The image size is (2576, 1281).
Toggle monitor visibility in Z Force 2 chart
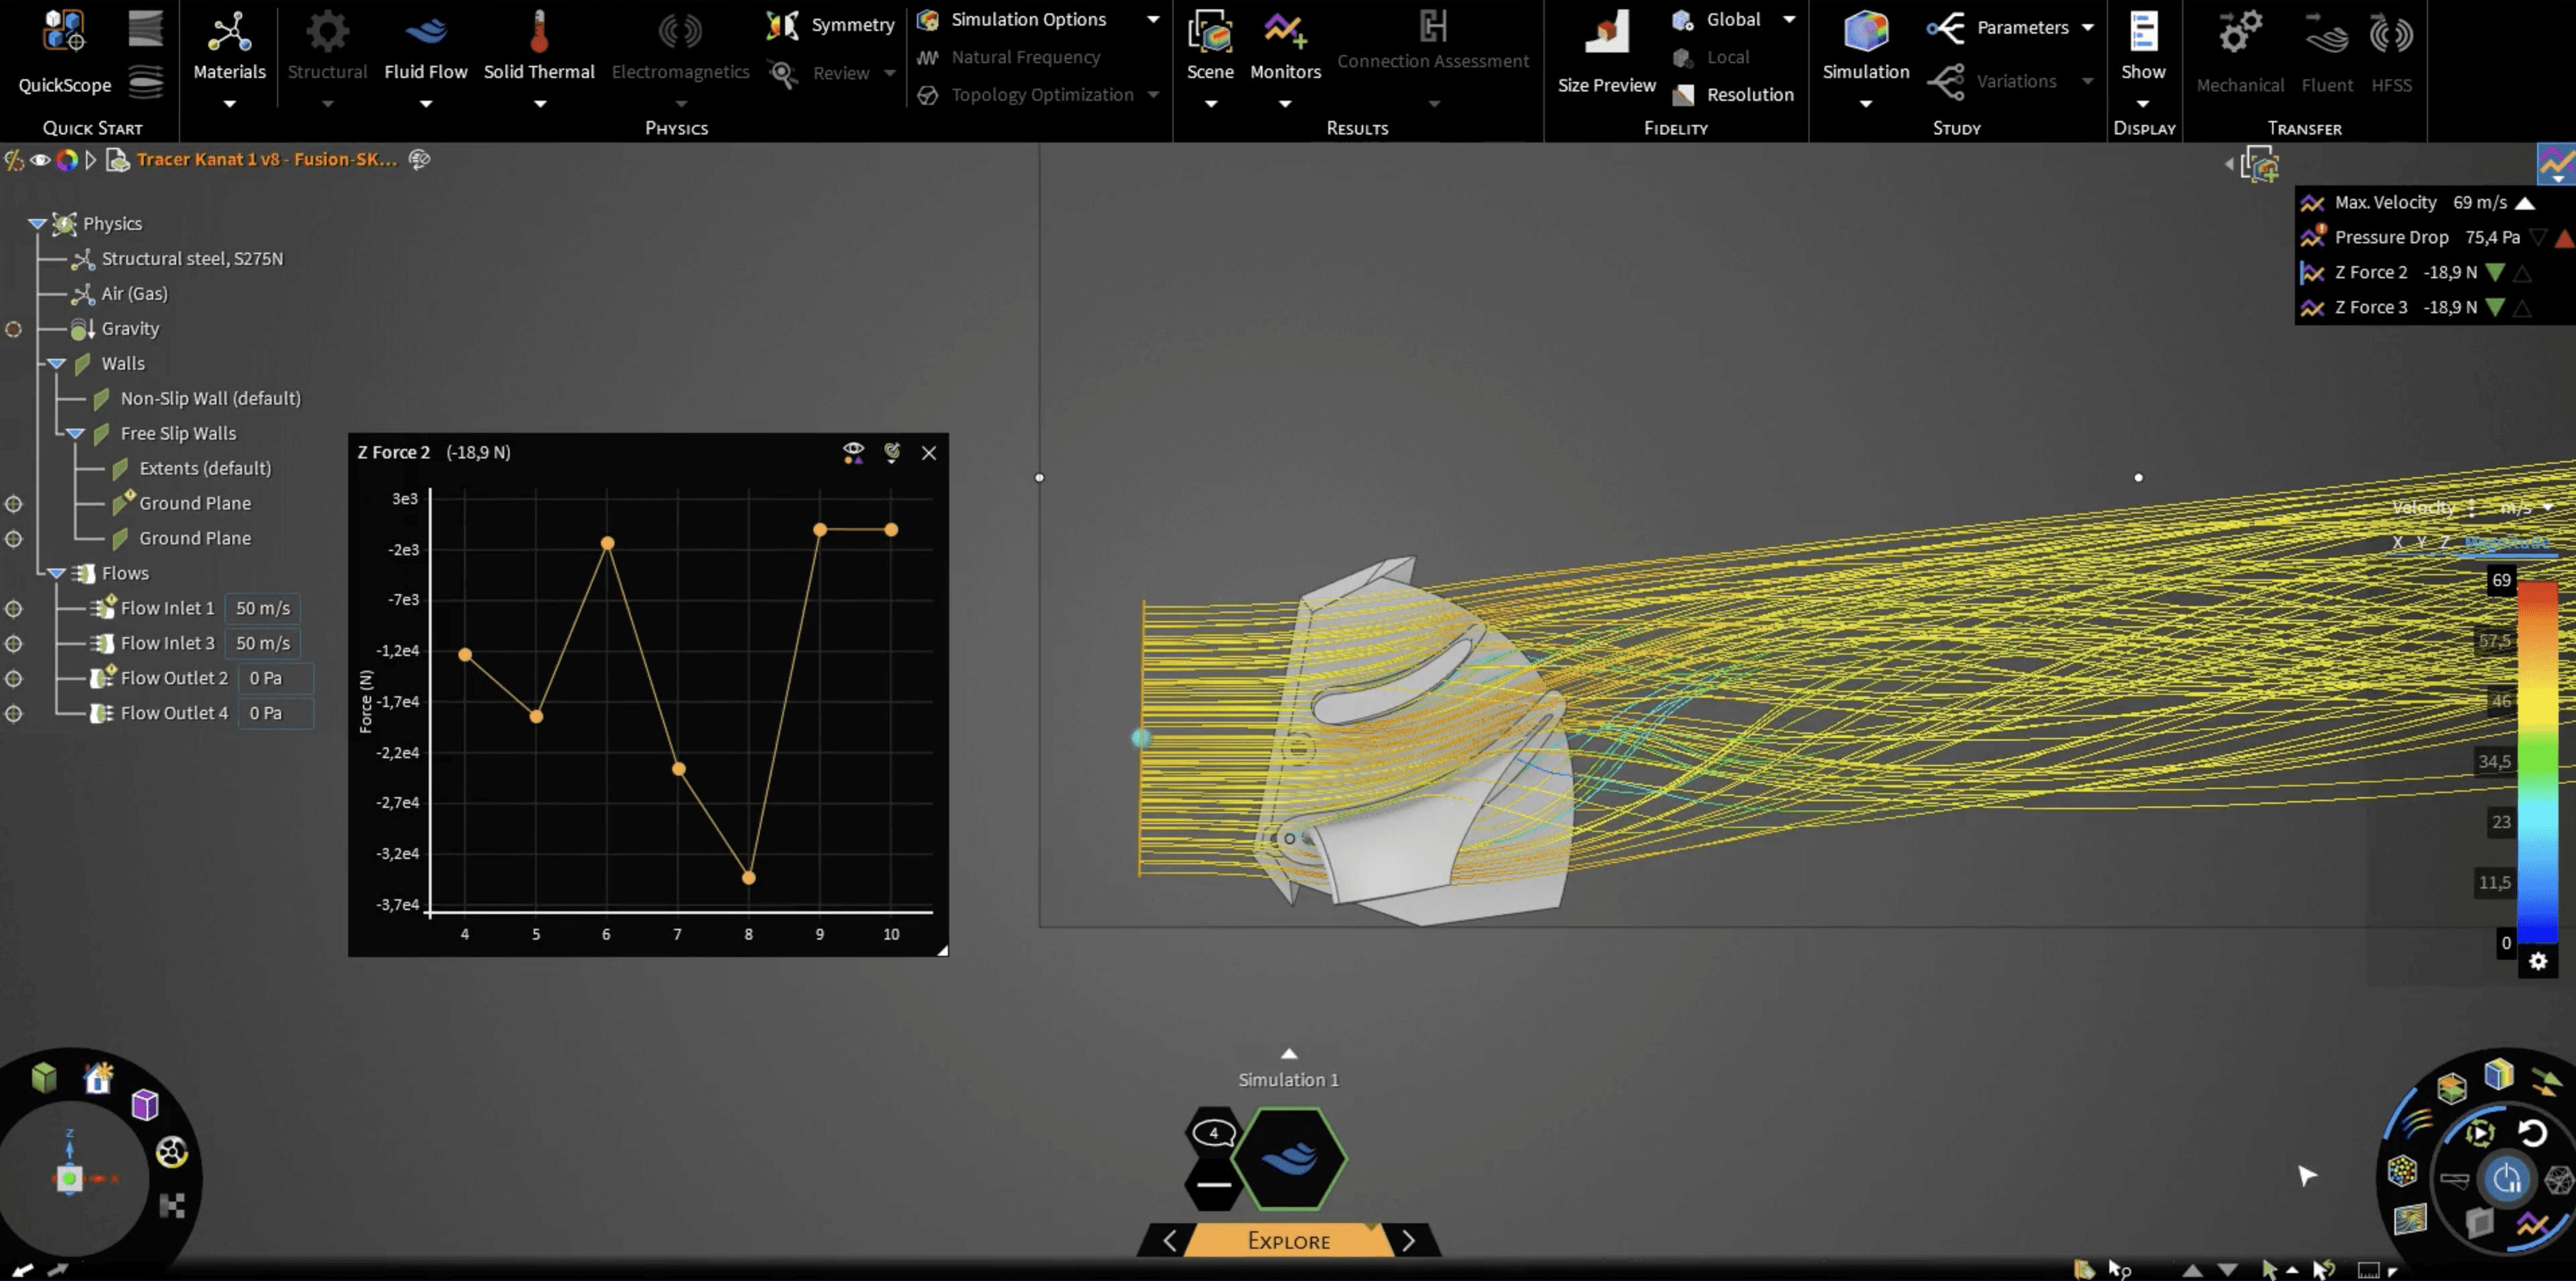(853, 453)
